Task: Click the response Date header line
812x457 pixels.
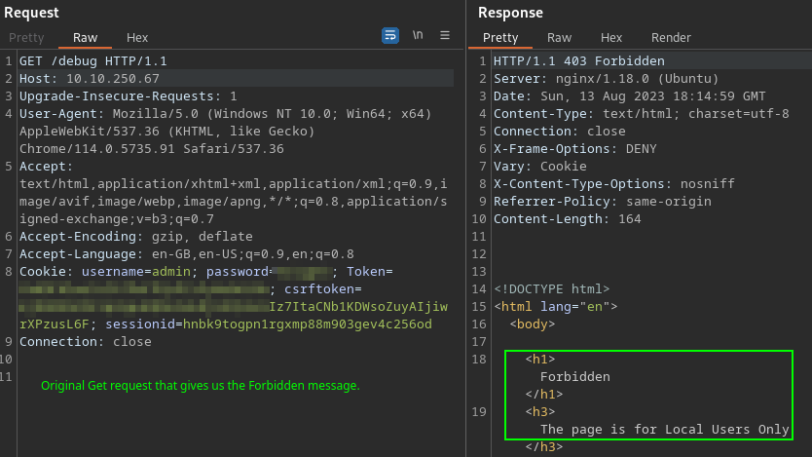Action: coord(629,96)
